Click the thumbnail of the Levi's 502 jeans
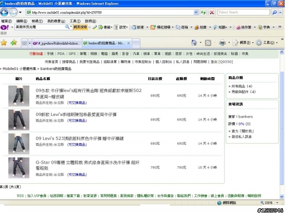This screenshot has width=286, height=214. (x=19, y=96)
